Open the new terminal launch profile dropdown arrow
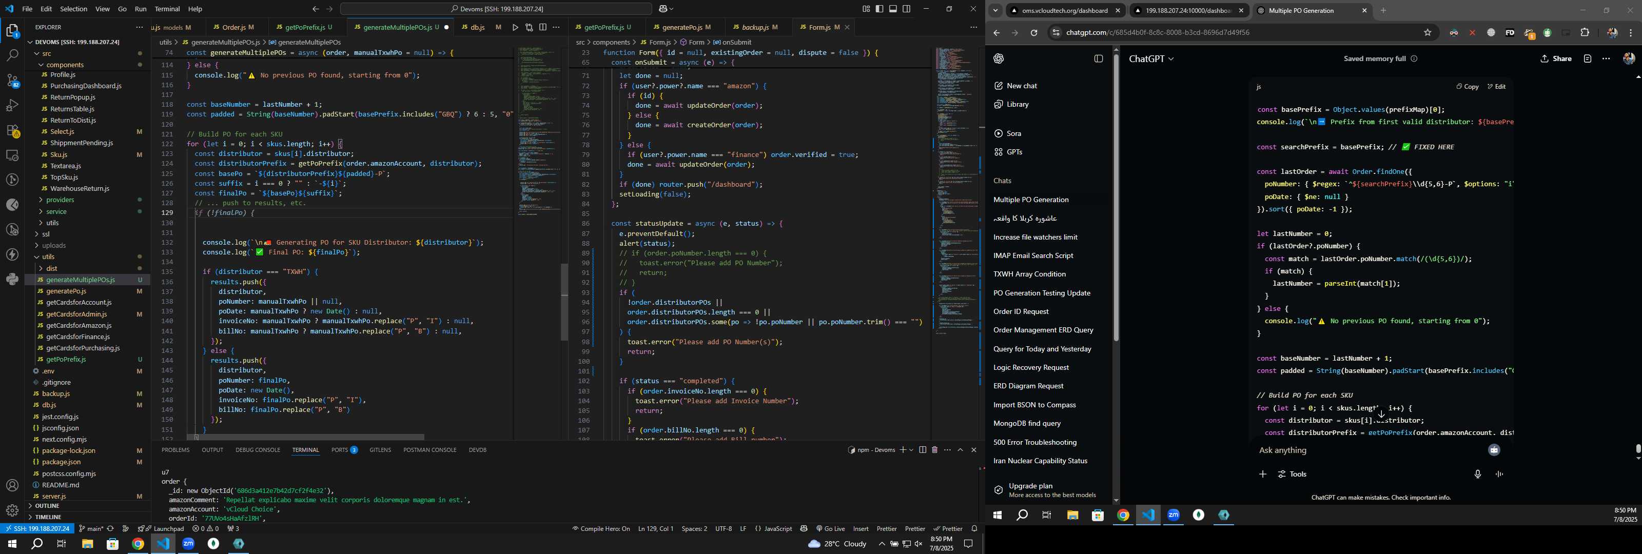 click(911, 450)
